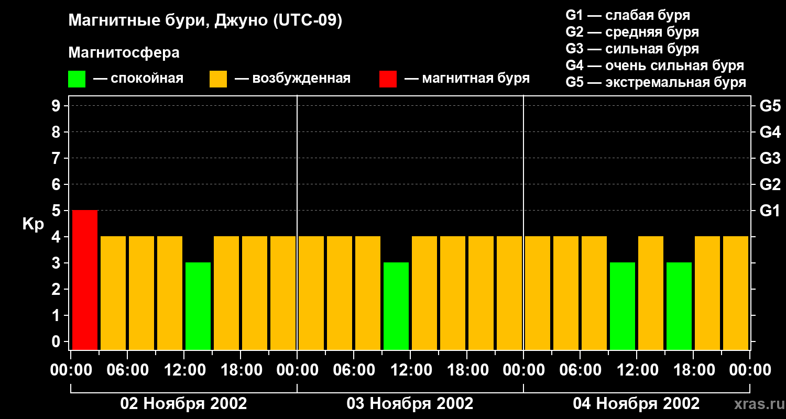Click the green 'спокойная' legend swatch
The image size is (786, 419).
point(77,79)
